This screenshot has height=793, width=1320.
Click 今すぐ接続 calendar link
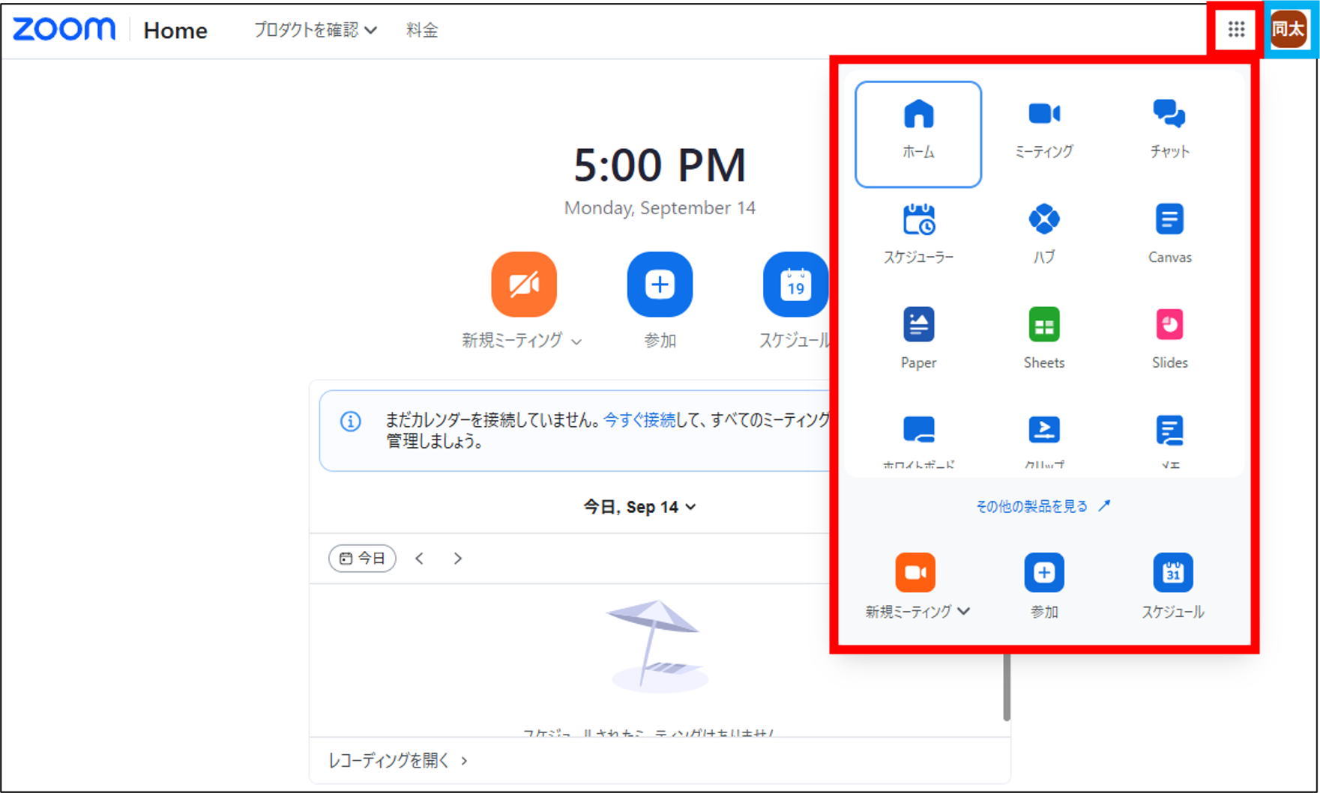click(639, 420)
